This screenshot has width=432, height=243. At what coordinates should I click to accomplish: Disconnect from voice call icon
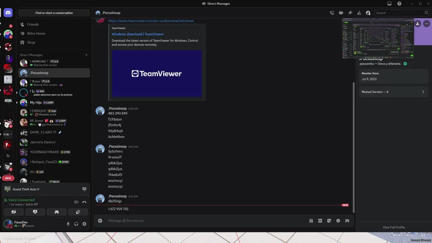click(x=84, y=202)
